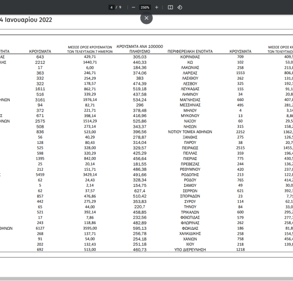
Task: Select the 'ΧΑΝΙΩΝ' region name
Action: click(x=190, y=239)
